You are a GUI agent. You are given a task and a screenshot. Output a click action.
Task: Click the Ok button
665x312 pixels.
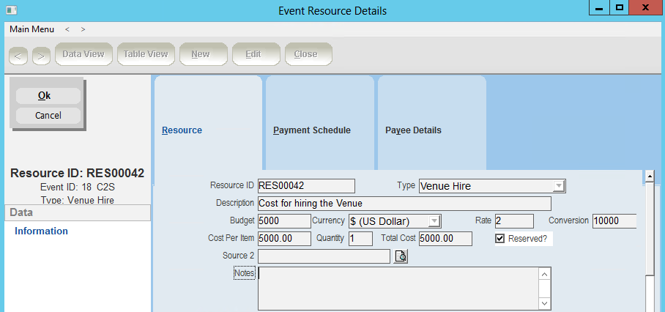48,96
